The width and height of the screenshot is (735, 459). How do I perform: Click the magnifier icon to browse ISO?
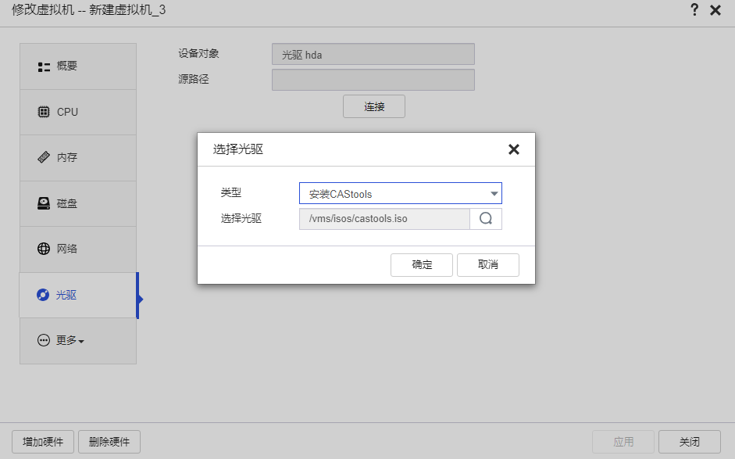coord(485,219)
